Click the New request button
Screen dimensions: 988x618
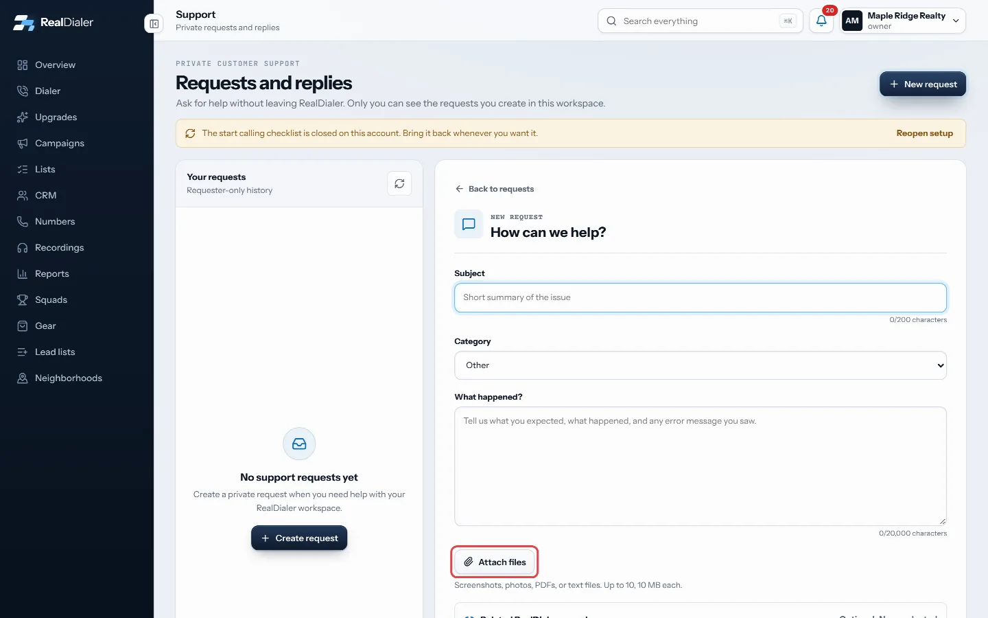click(x=923, y=84)
